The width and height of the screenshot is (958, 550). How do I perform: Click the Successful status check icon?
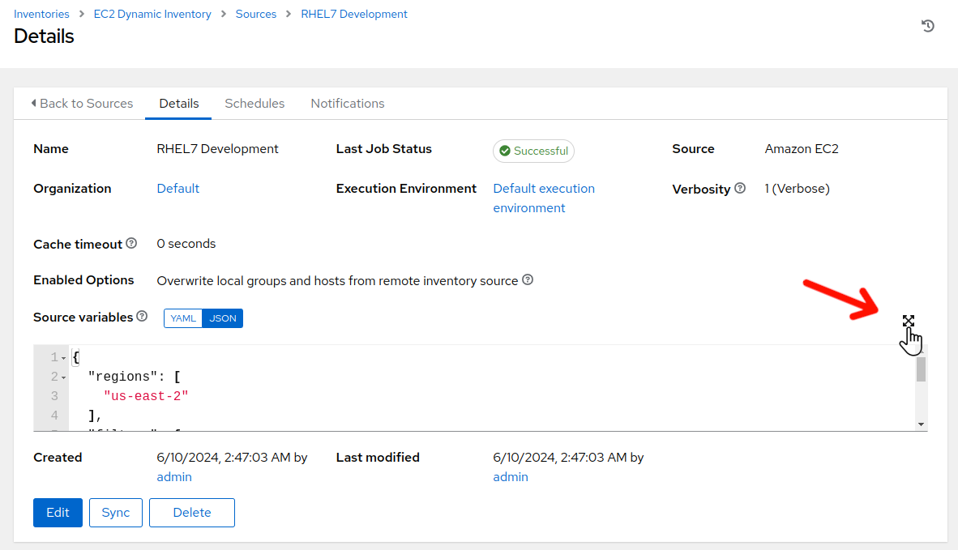click(x=505, y=151)
